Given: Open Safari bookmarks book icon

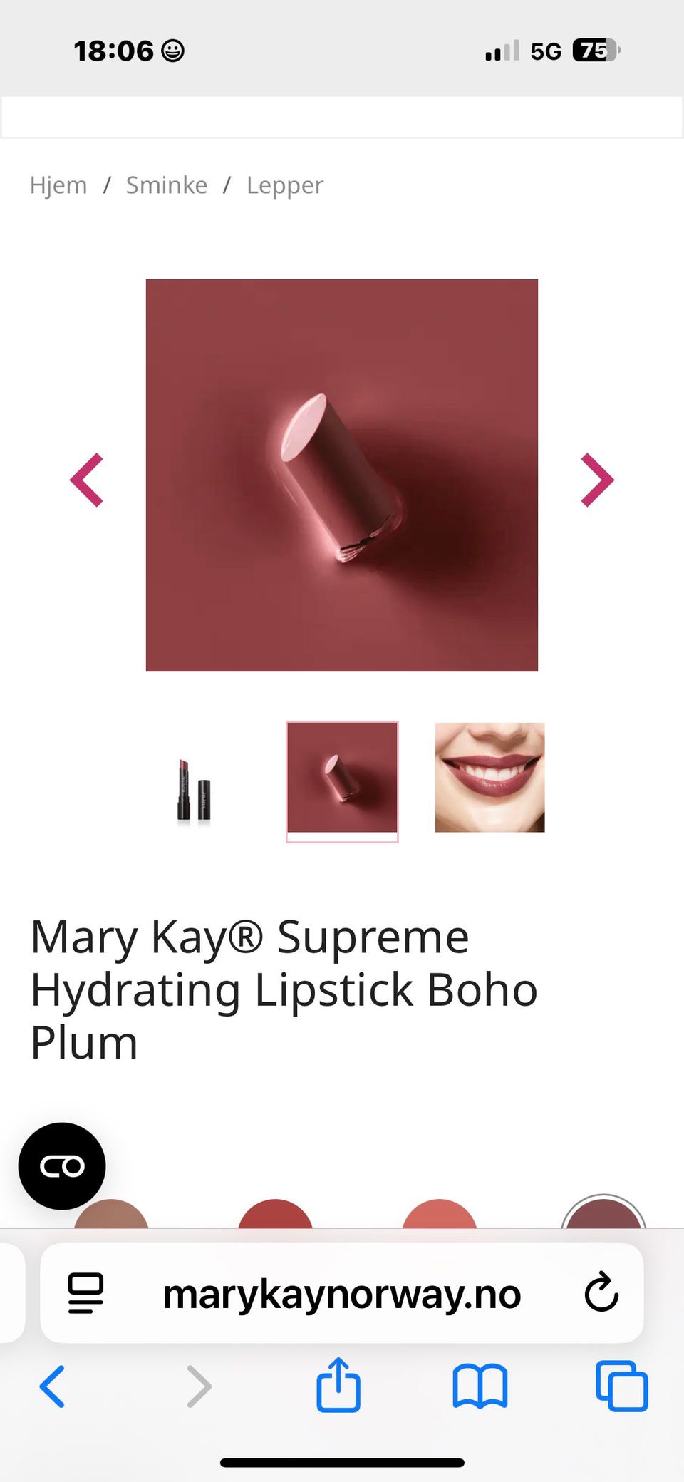Looking at the screenshot, I should pyautogui.click(x=480, y=1386).
